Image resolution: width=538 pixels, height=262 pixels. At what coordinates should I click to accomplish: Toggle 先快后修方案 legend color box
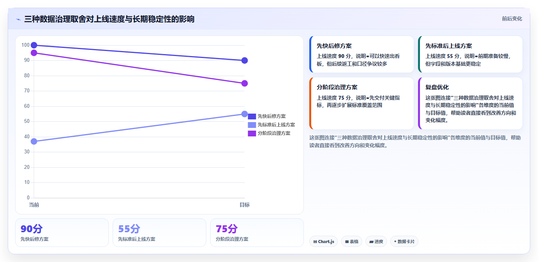[x=252, y=116]
